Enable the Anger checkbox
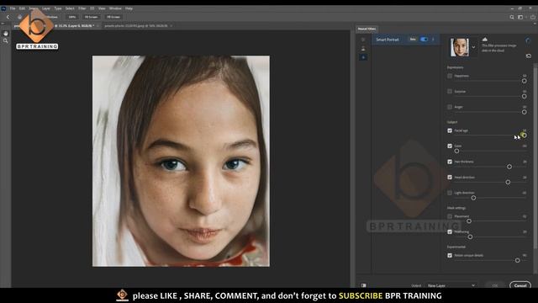Screen dimensions: 538x303 450,107
